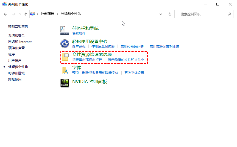237x147 pixels.
Task: Select 控制面板 in the breadcrumb
Action: (x=48, y=14)
